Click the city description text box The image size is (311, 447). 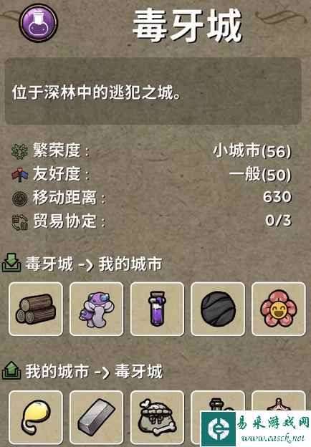[x=153, y=91]
